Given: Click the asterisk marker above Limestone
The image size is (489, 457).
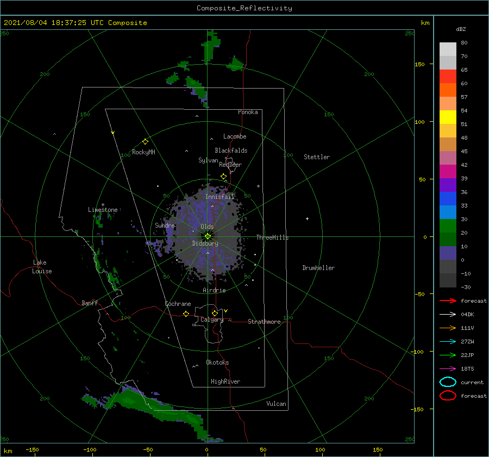Looking at the screenshot, I should point(103,205).
